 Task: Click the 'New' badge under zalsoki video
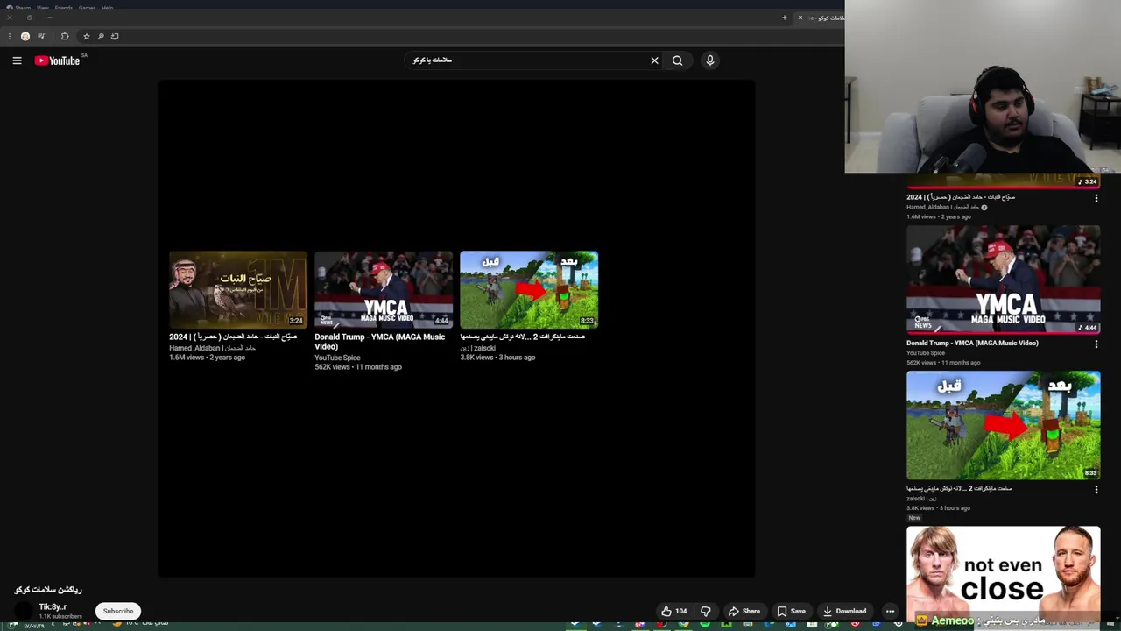point(914,518)
